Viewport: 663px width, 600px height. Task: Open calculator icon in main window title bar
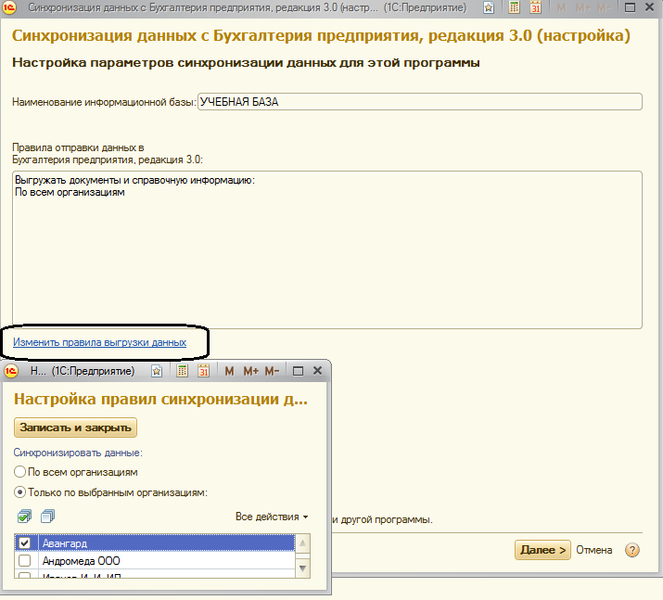(514, 7)
